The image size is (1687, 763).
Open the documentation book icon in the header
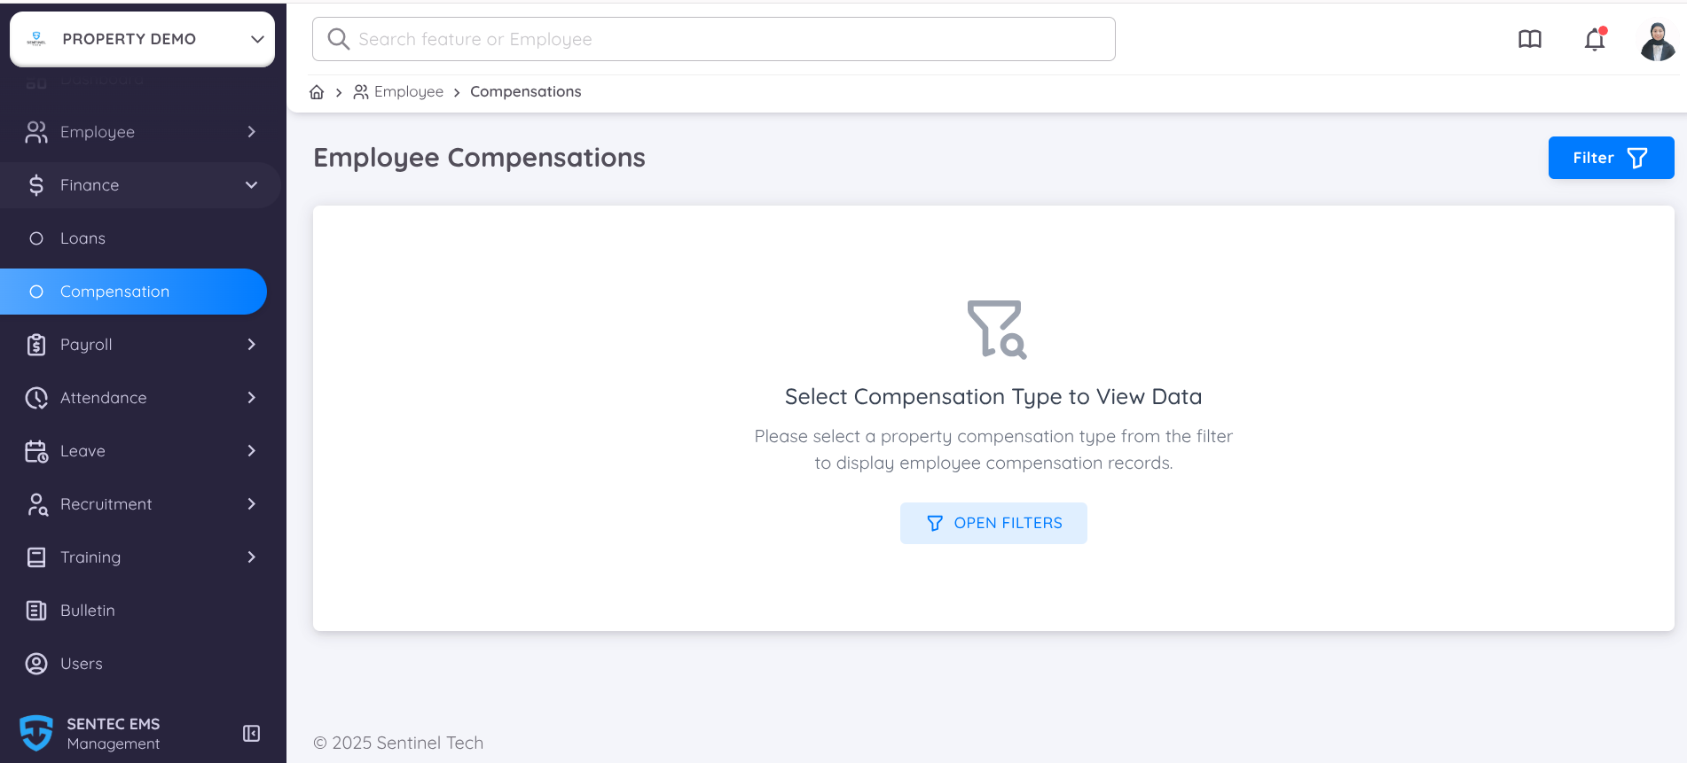tap(1530, 39)
